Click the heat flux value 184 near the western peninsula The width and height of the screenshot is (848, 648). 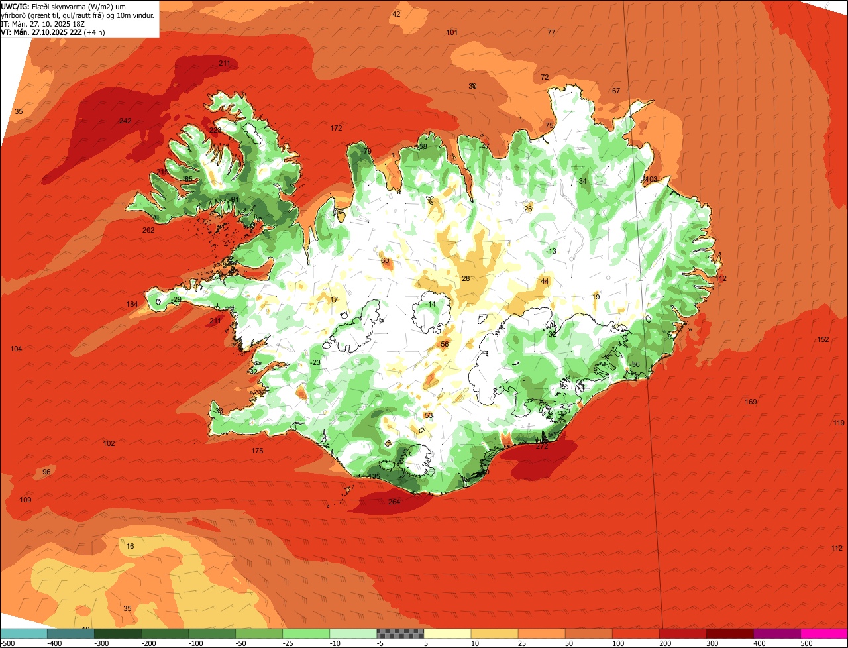[x=132, y=304]
